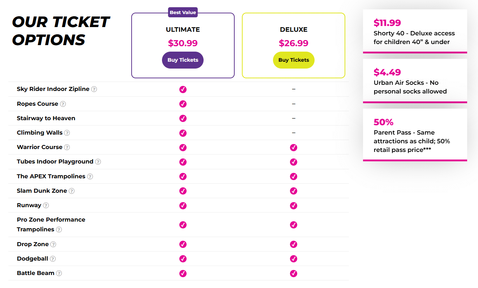
Task: Click Tubes Indoor Playground help icon
Action: tap(98, 162)
